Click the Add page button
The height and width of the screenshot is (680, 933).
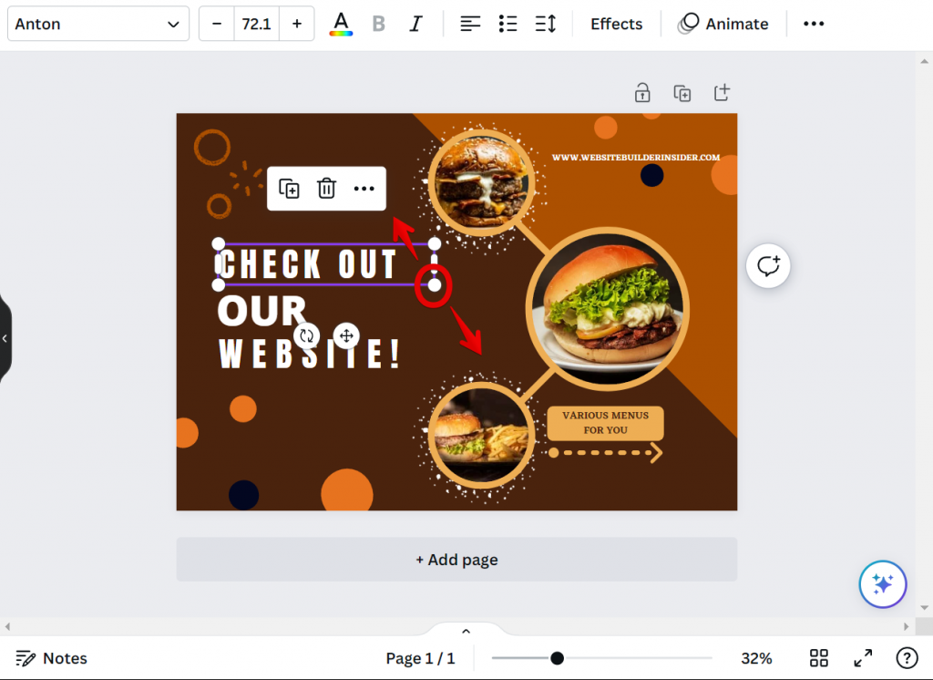coord(456,559)
